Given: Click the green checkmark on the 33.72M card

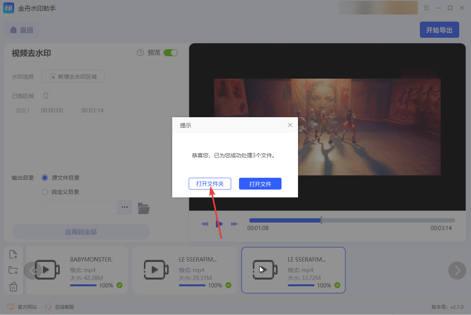Looking at the screenshot, I should [x=337, y=285].
